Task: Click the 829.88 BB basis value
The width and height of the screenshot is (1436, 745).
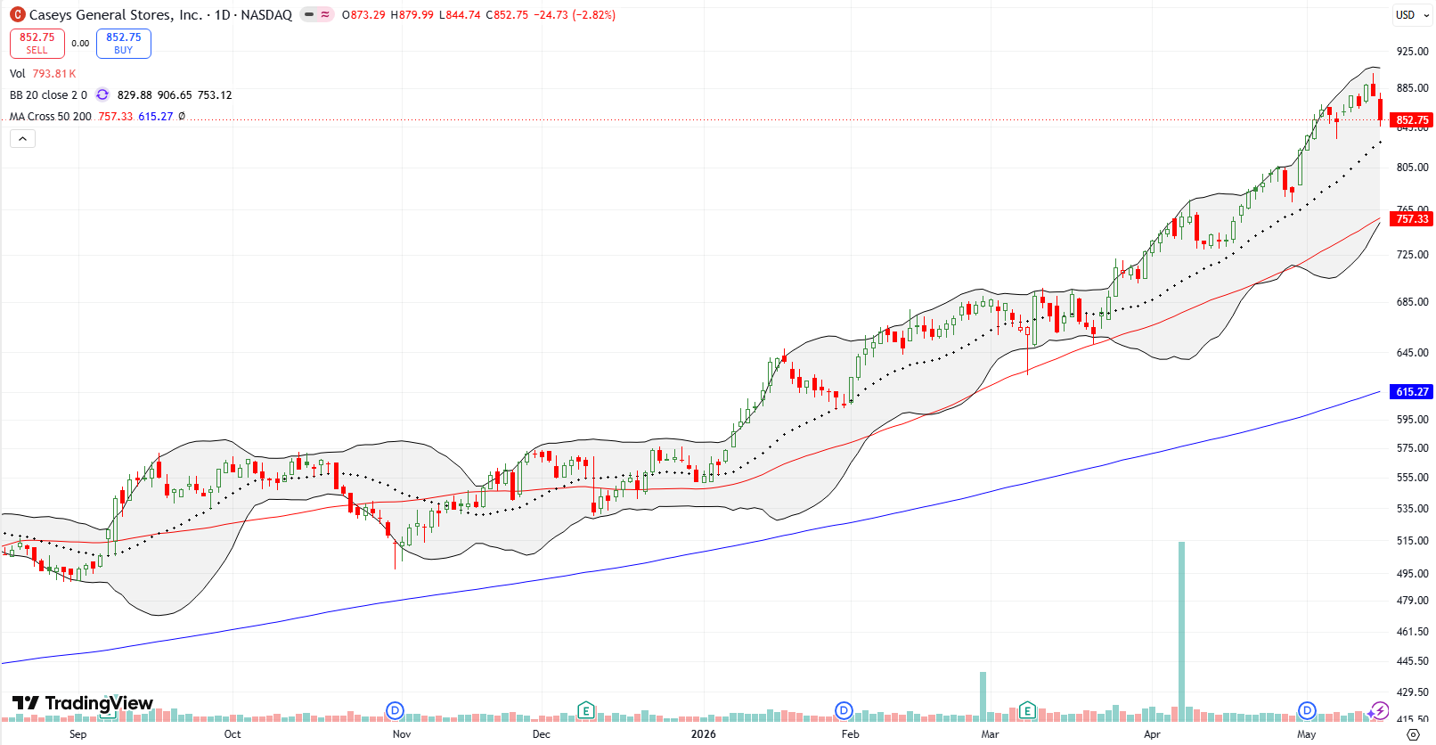Action: 135,95
